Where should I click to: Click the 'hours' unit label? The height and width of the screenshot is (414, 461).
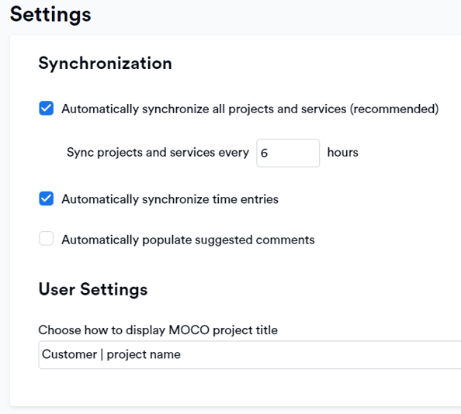click(x=343, y=153)
